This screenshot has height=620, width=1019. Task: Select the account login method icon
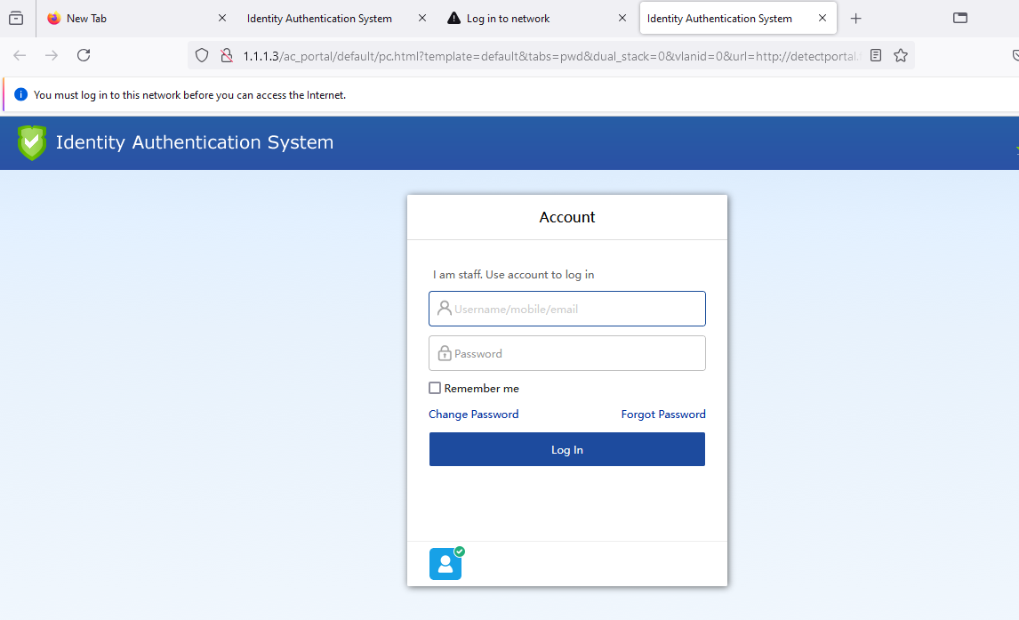(x=445, y=563)
